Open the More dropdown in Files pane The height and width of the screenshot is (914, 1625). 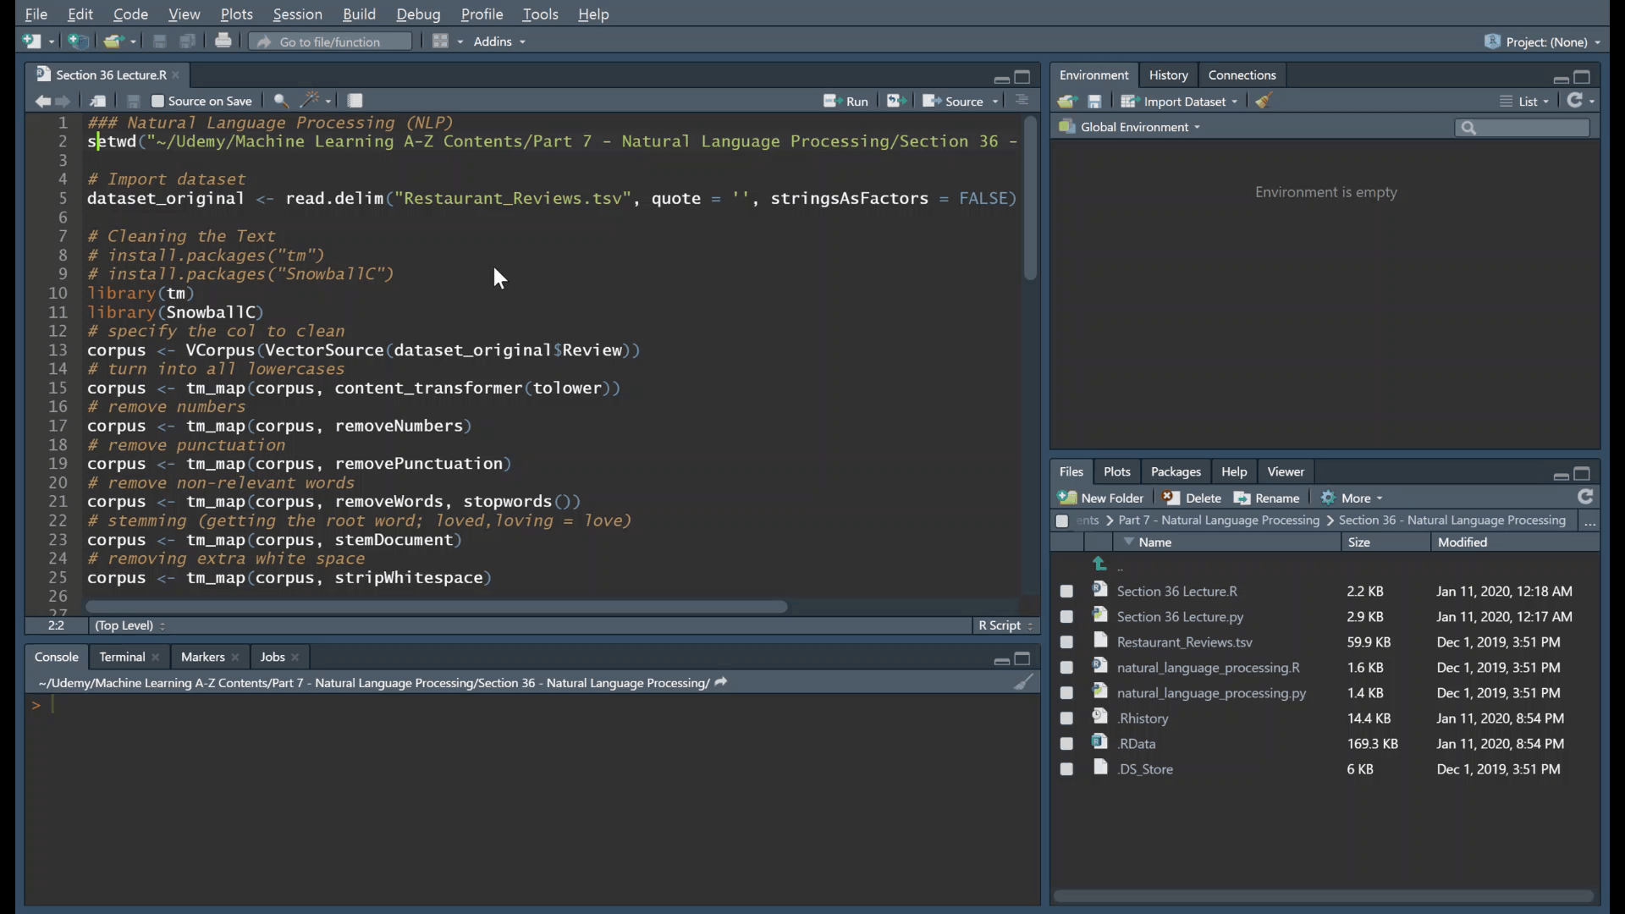[1352, 498]
